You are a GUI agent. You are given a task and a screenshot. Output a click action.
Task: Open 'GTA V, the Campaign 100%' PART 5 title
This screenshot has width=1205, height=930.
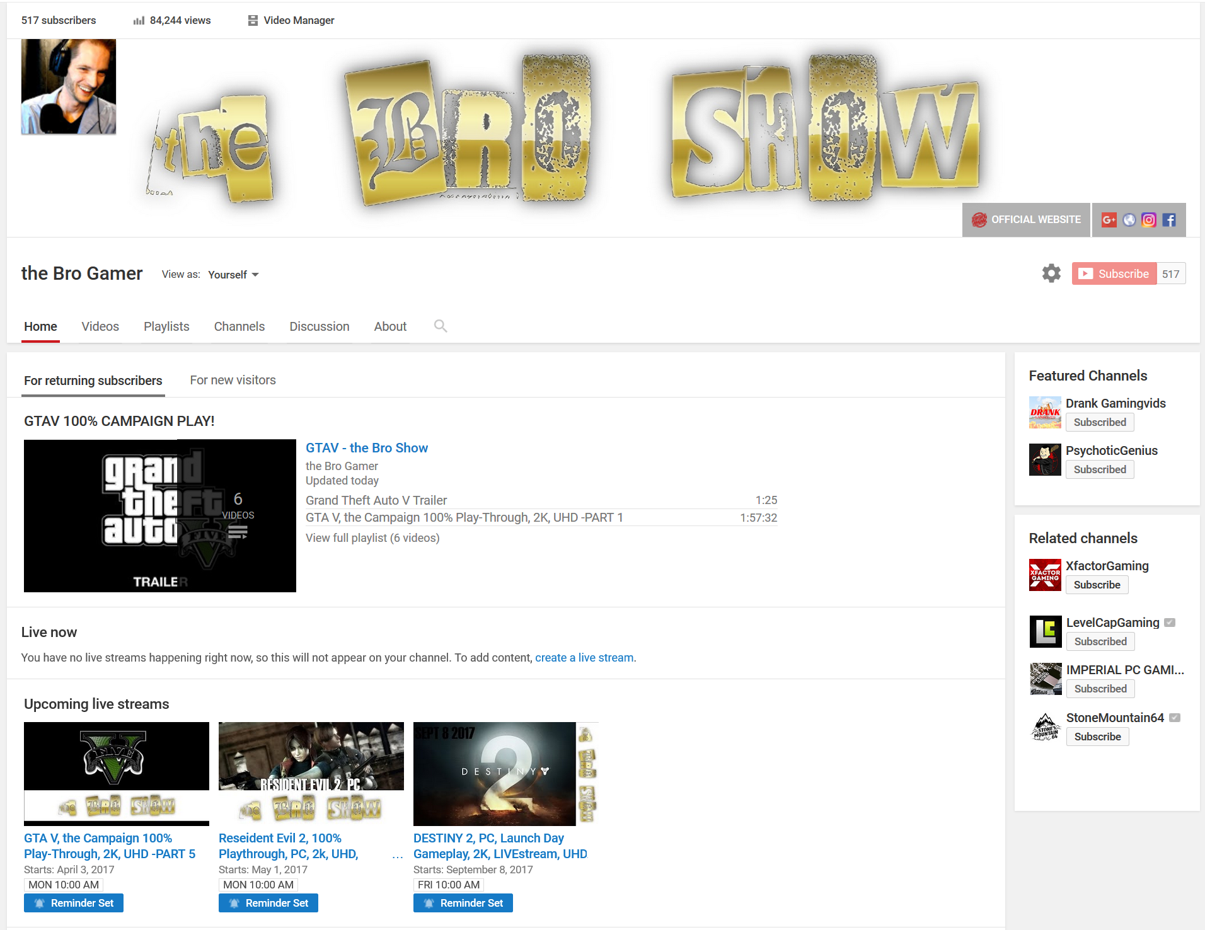pyautogui.click(x=110, y=846)
